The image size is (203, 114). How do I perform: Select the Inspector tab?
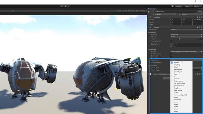pos(152,9)
